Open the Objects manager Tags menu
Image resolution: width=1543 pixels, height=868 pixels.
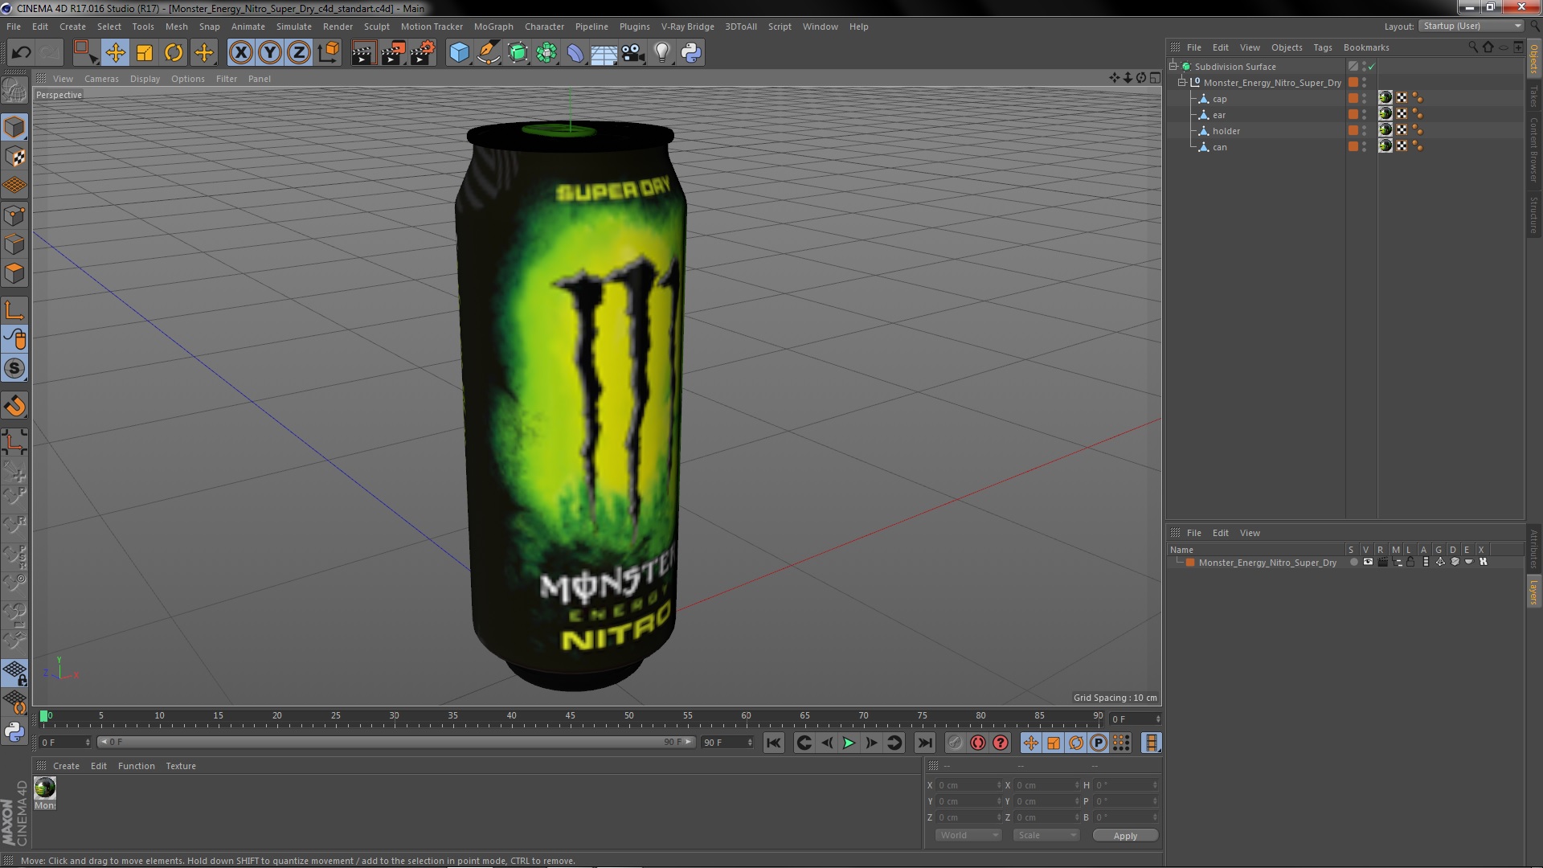[x=1322, y=47]
